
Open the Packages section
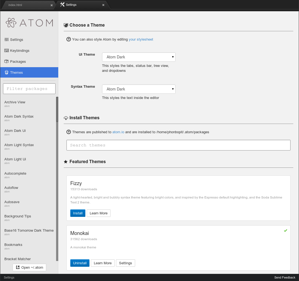point(29,61)
